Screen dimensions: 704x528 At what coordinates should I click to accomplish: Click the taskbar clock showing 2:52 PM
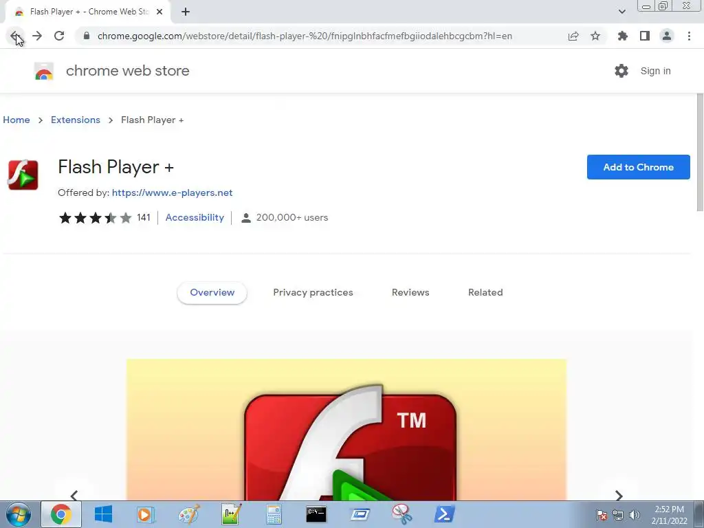(x=670, y=515)
